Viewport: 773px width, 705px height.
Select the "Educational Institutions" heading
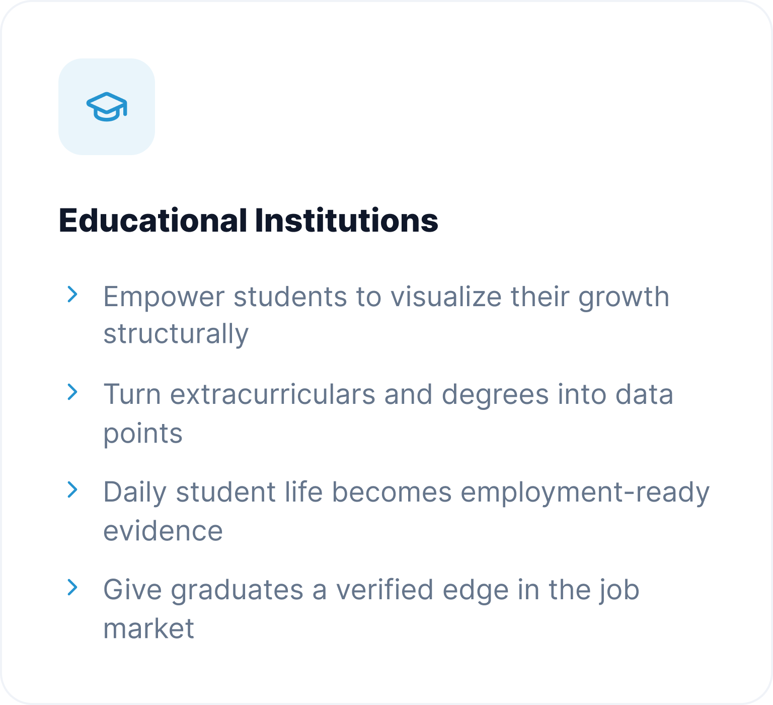coord(249,221)
